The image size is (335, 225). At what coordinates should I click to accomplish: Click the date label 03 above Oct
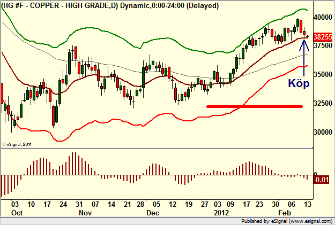(15, 204)
